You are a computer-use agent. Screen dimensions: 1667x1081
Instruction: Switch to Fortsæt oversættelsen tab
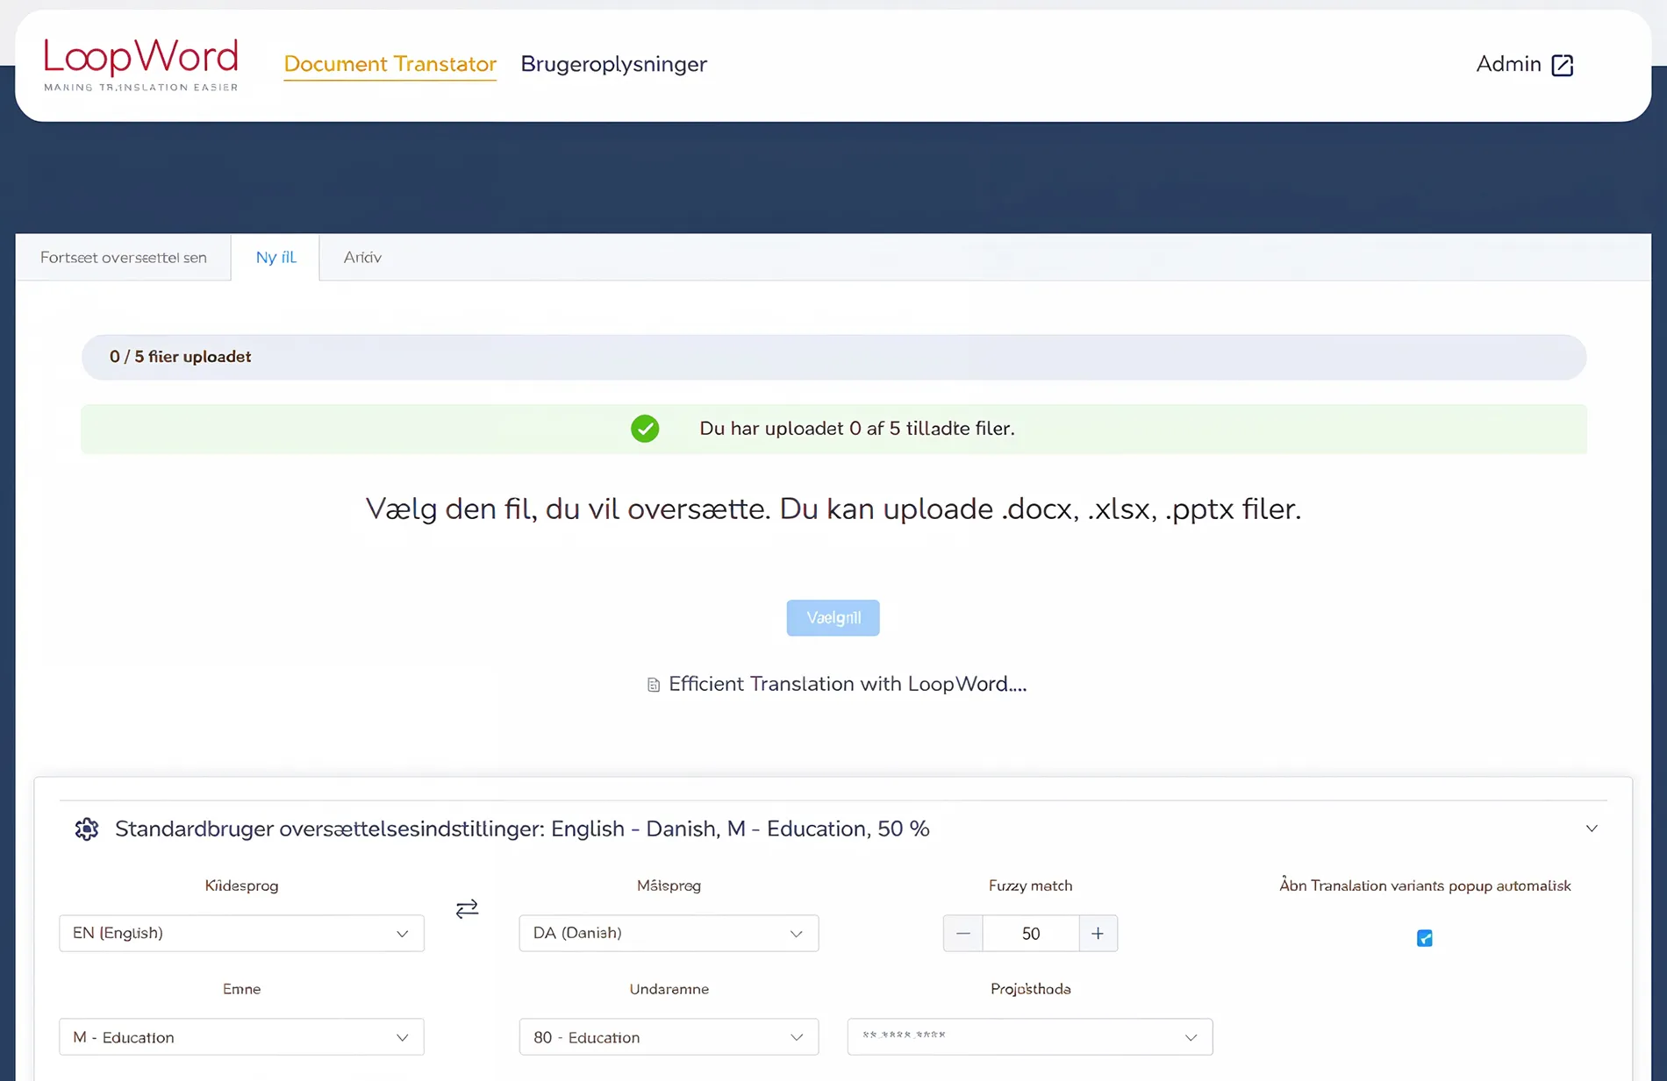[x=124, y=258]
